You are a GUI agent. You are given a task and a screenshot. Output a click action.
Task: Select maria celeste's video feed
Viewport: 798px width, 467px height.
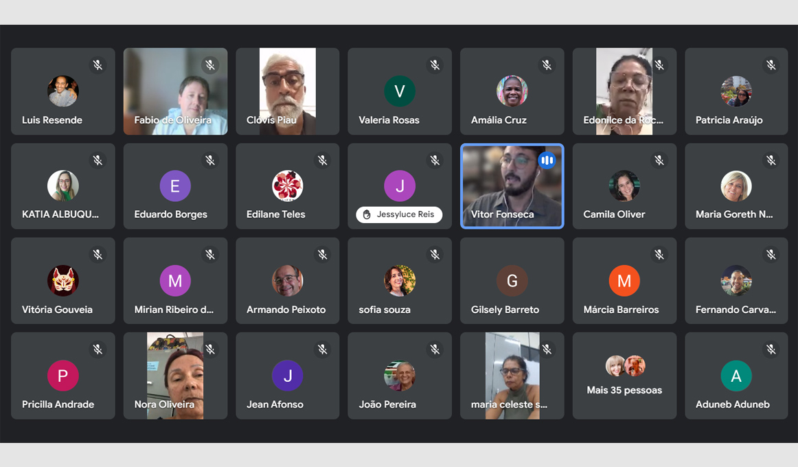click(512, 376)
